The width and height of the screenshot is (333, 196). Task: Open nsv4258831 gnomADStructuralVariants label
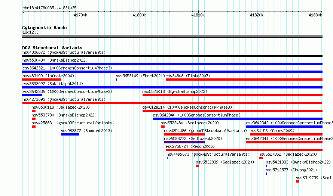click(x=73, y=123)
